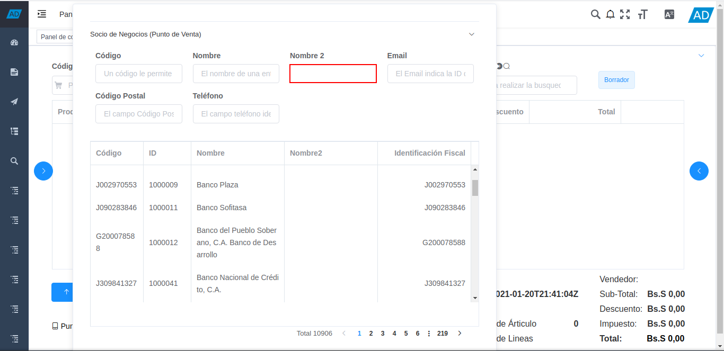Select page 3 in pagination

(383, 334)
